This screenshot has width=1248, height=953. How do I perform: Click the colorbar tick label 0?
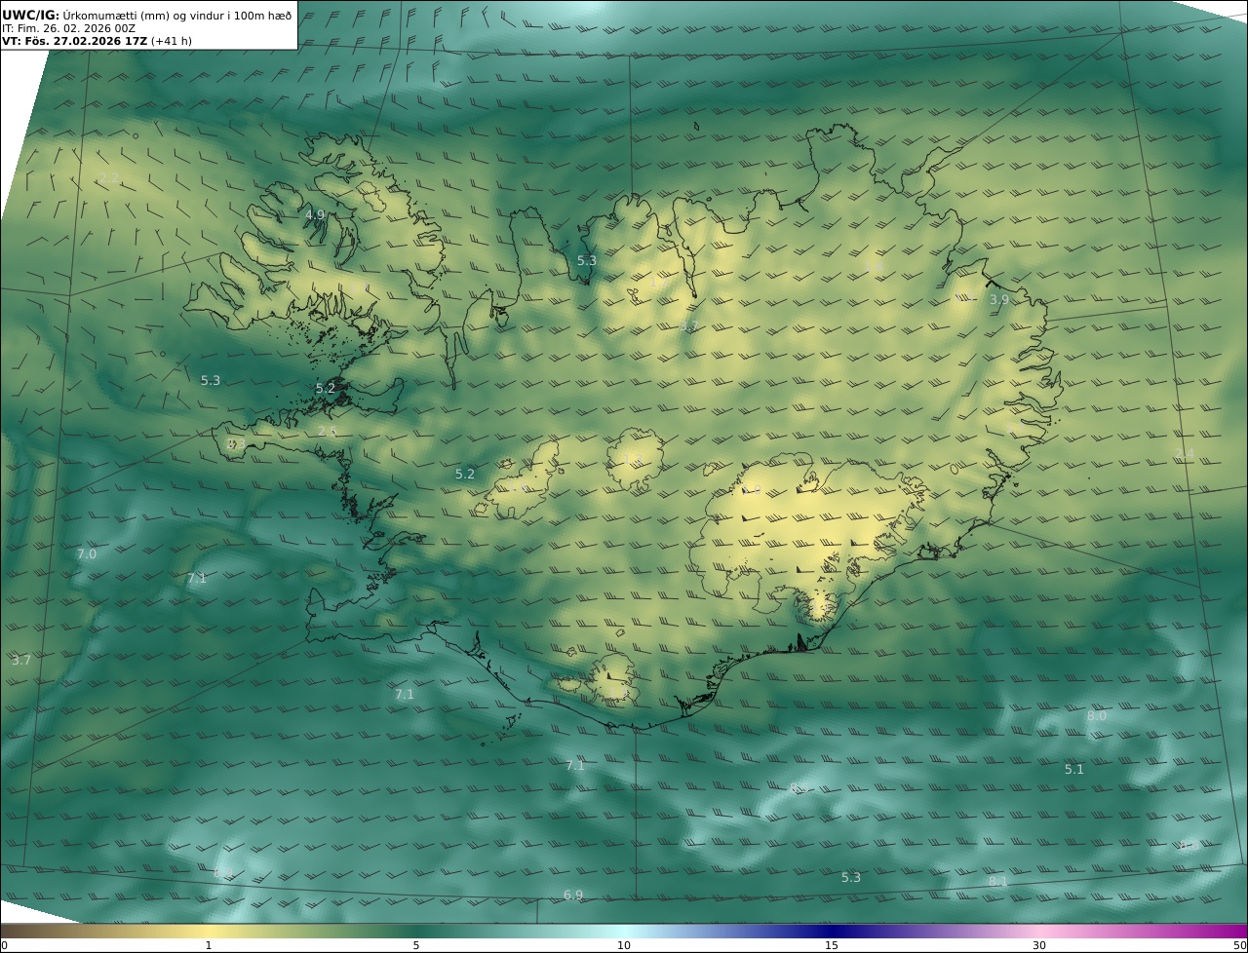pyautogui.click(x=4, y=945)
